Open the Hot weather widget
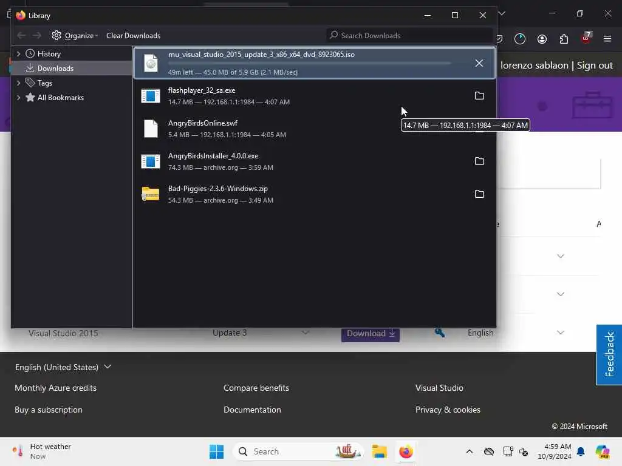The image size is (622, 466). 41,451
